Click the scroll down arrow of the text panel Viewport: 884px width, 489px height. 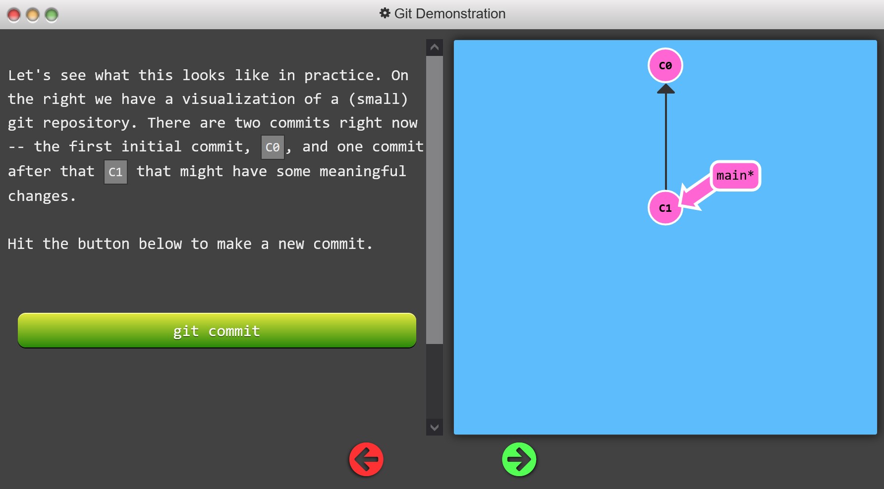(x=435, y=427)
